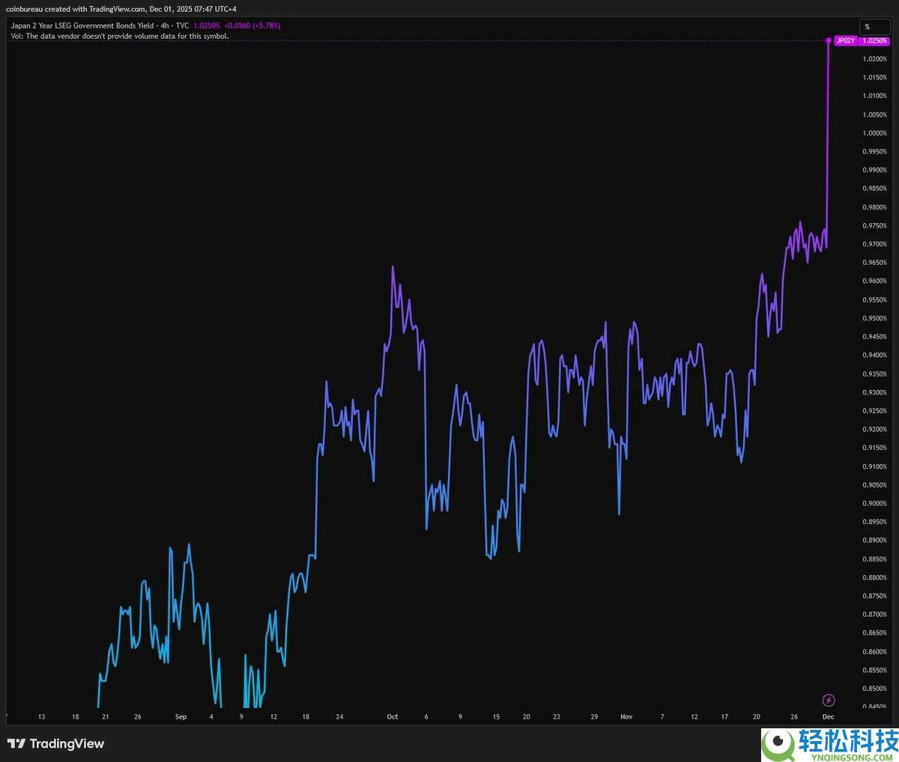This screenshot has width=899, height=762.
Task: Select the Nov label on time axis
Action: pos(626,717)
